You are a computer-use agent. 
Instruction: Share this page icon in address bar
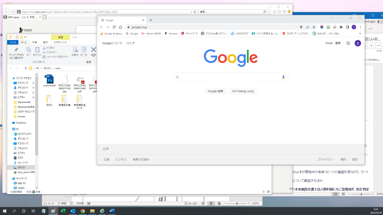point(307,27)
